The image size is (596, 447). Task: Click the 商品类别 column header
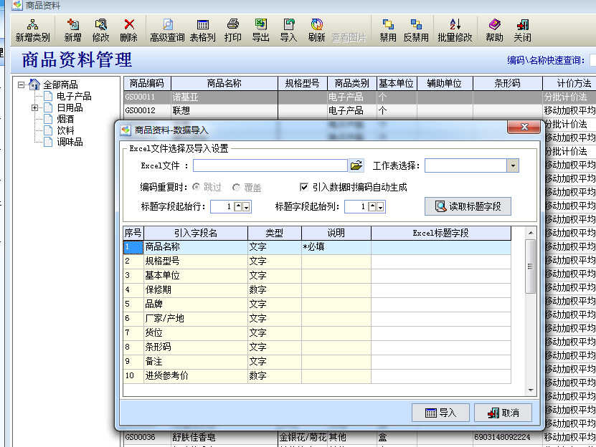[x=351, y=83]
